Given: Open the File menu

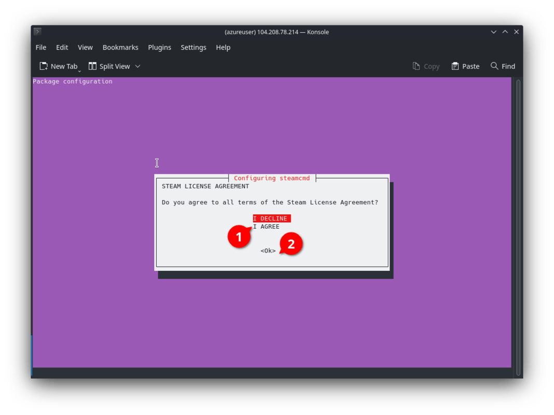Looking at the screenshot, I should (x=41, y=47).
